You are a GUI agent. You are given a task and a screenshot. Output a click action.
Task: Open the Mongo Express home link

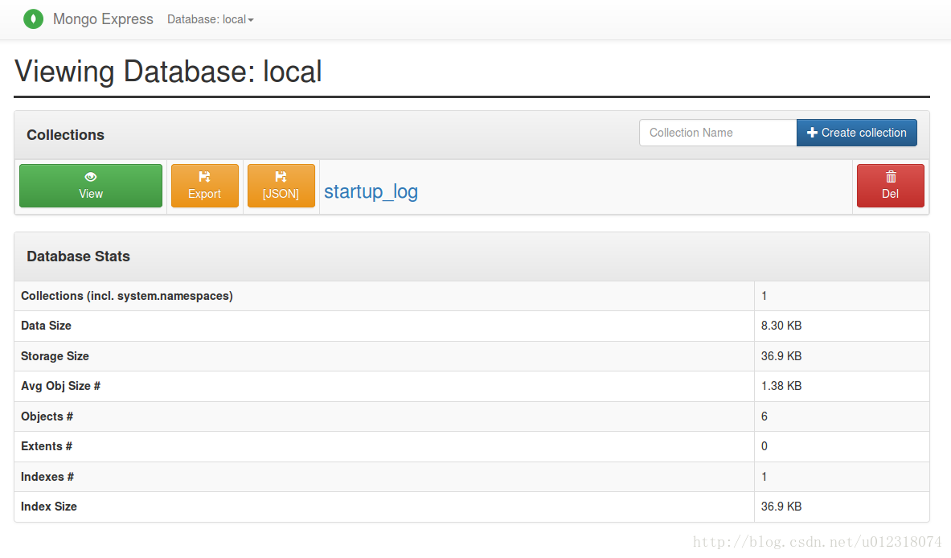click(103, 18)
